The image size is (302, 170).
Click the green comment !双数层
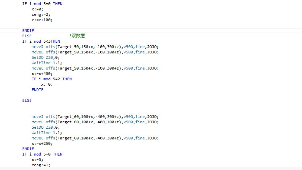pyautogui.click(x=79, y=36)
